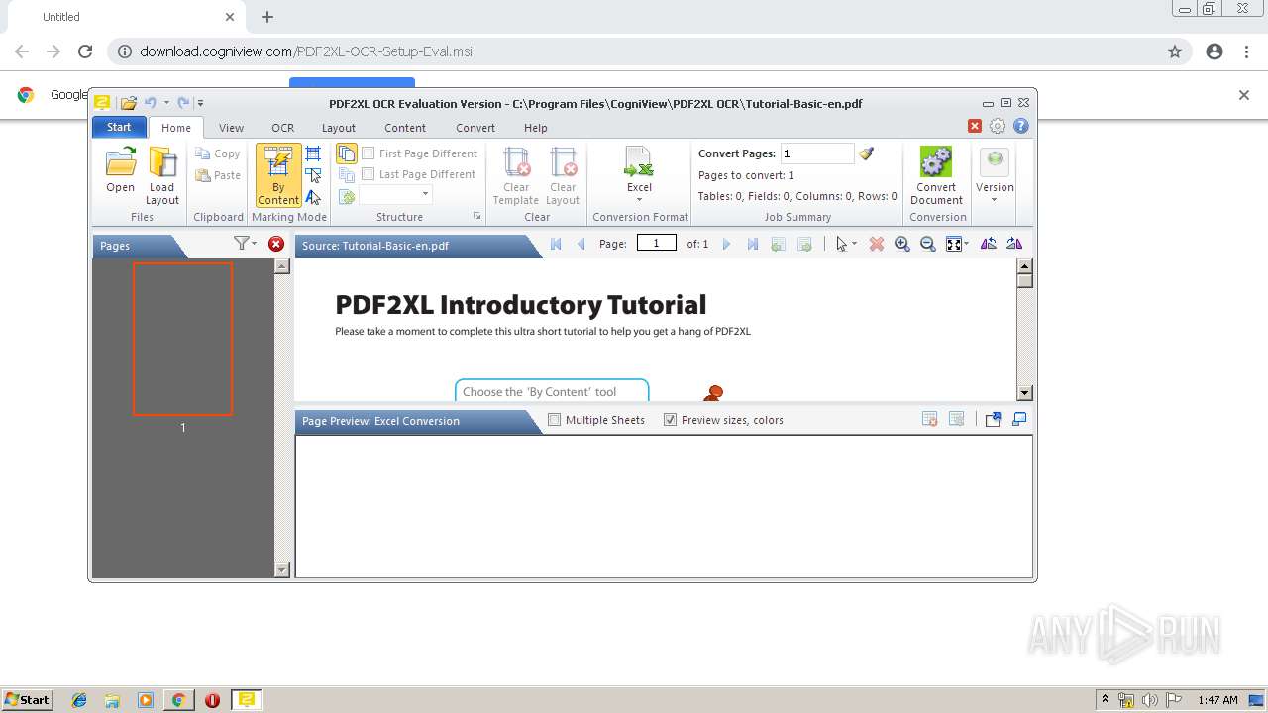This screenshot has width=1268, height=713.
Task: Rotate page clockwise
Action: point(1014,244)
